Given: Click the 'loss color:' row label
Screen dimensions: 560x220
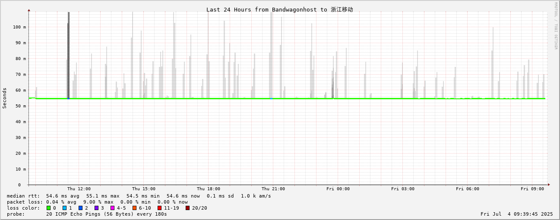Looking at the screenshot, I should (23, 208).
